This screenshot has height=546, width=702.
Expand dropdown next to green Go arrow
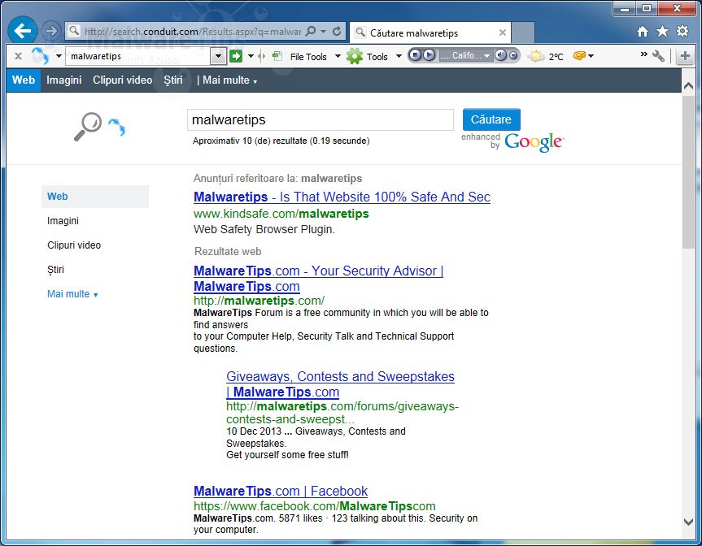pyautogui.click(x=251, y=56)
